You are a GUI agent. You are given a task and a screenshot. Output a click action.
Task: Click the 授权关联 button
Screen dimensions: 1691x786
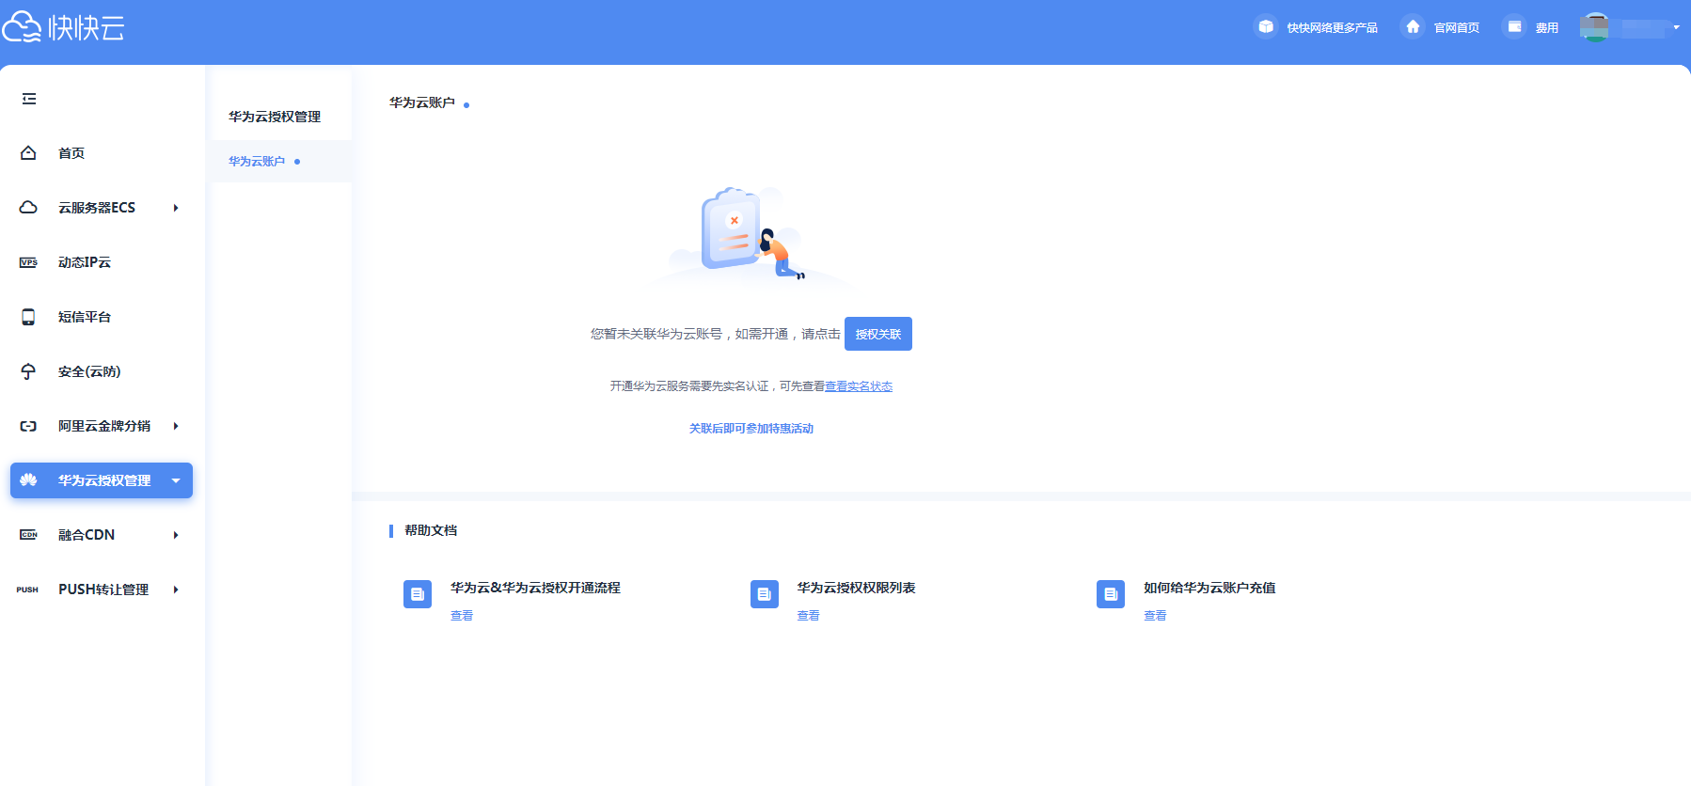coord(878,334)
